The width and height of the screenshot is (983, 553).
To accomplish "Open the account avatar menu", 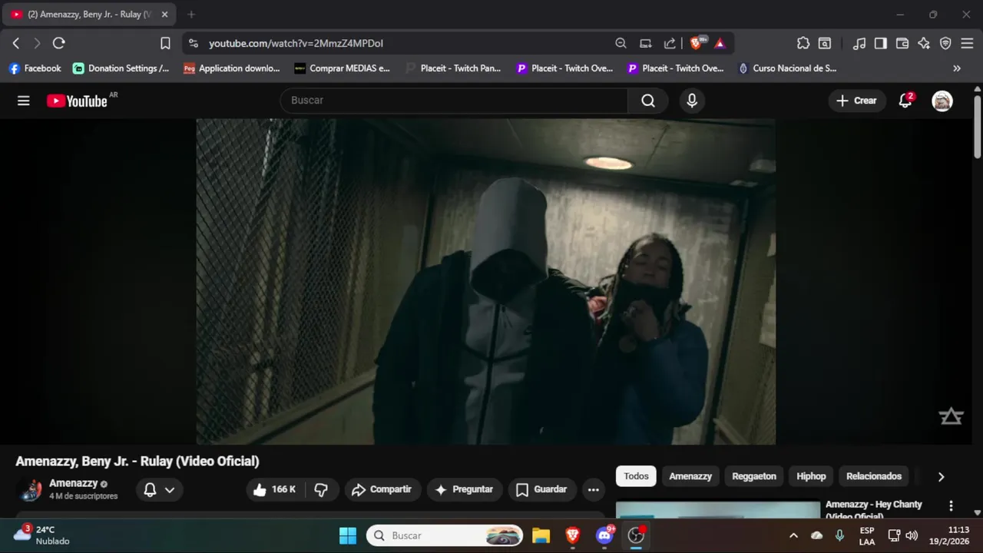I will coord(942,101).
